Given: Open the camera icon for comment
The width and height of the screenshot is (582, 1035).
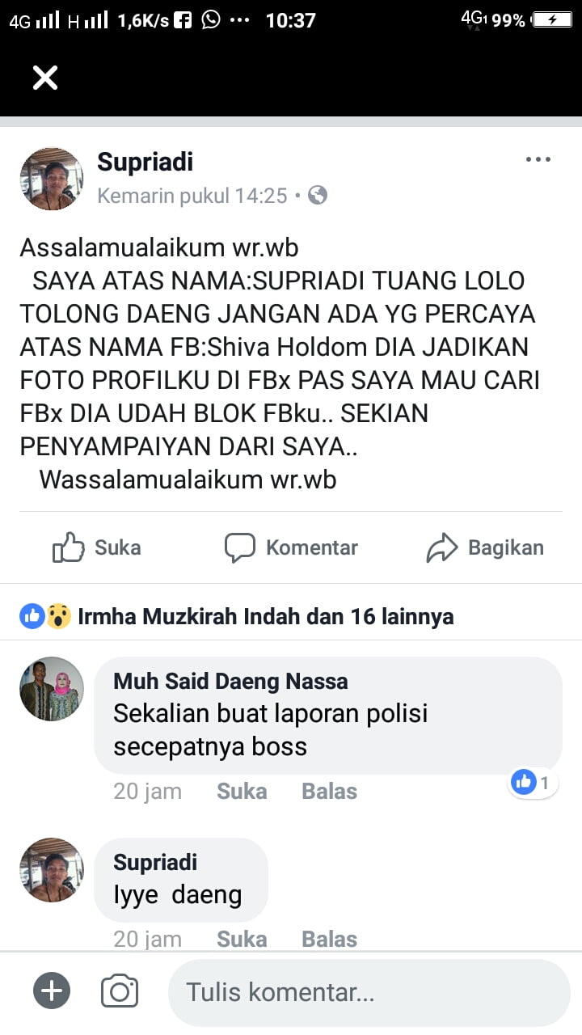Looking at the screenshot, I should [120, 991].
